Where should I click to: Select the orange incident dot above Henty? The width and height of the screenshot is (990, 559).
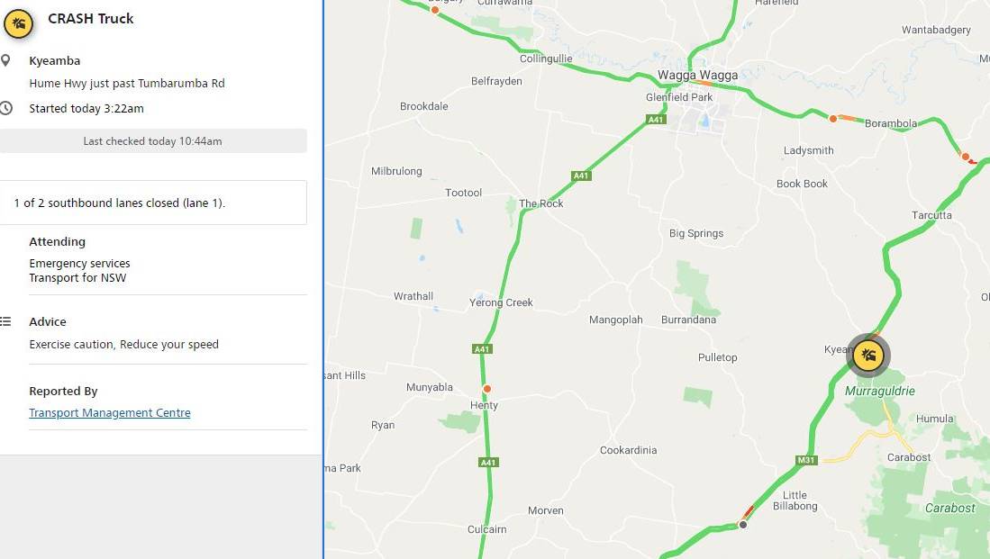486,389
